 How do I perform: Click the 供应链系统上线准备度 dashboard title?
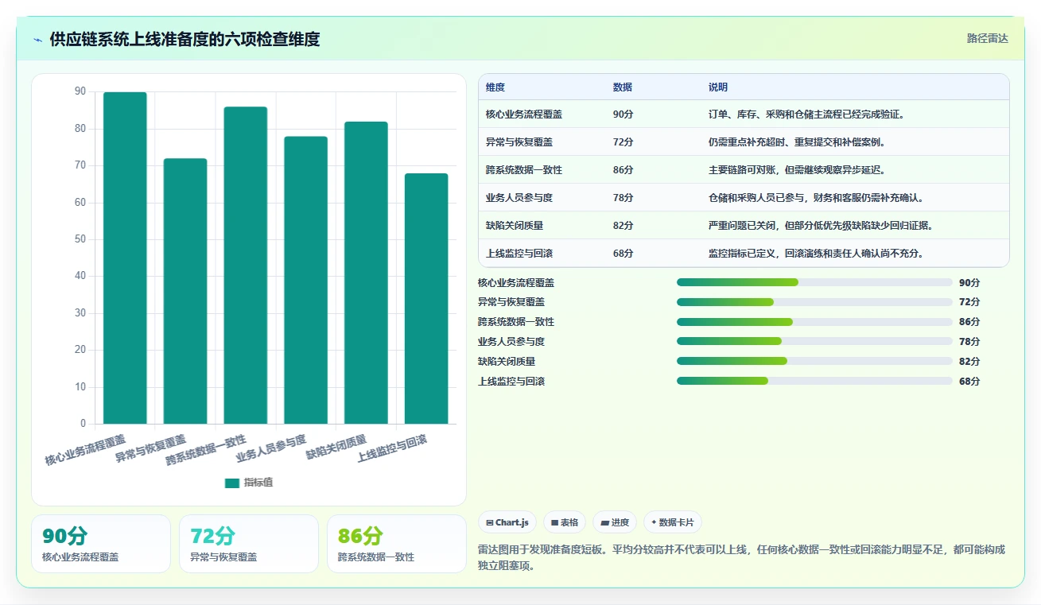(x=185, y=40)
